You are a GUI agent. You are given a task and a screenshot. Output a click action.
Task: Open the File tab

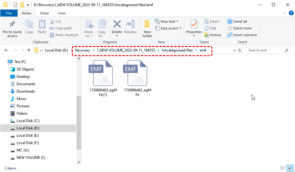click(x=9, y=13)
